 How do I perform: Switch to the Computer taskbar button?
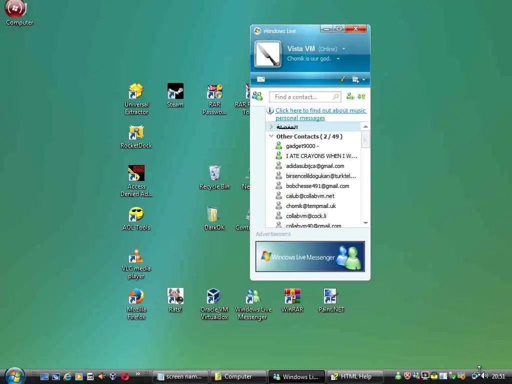[238, 376]
